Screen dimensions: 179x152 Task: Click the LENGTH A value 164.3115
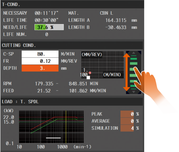point(116,20)
